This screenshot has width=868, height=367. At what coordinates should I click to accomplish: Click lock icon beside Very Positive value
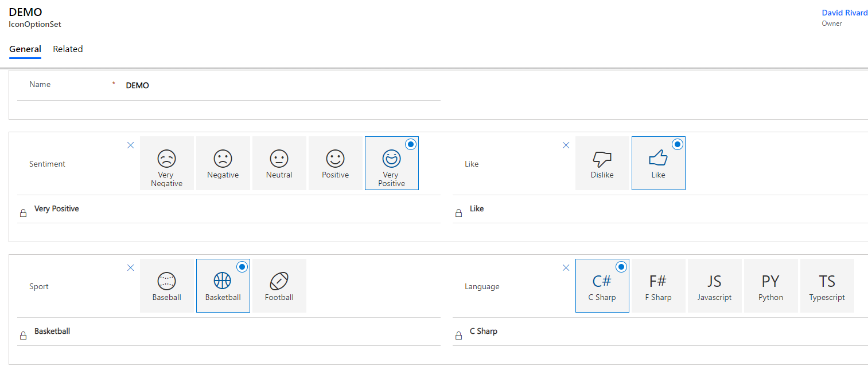24,214
